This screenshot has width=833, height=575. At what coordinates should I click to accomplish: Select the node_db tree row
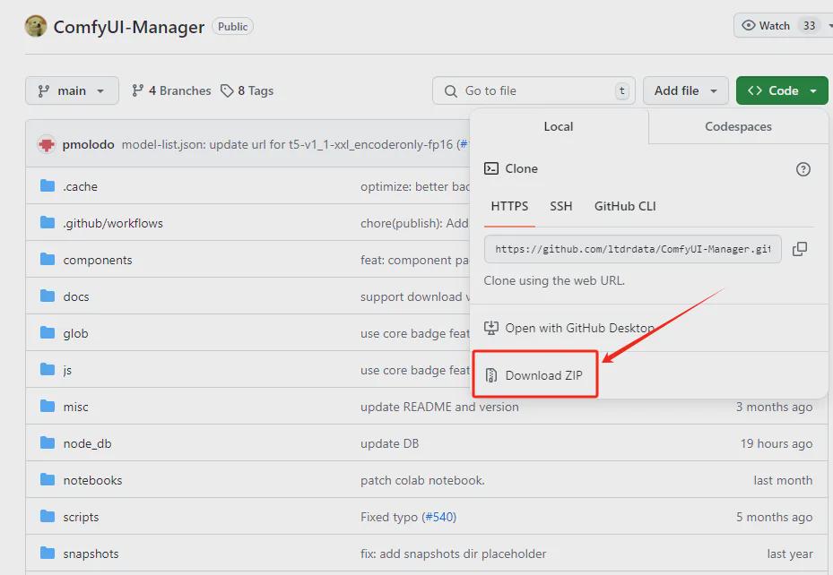(x=88, y=443)
